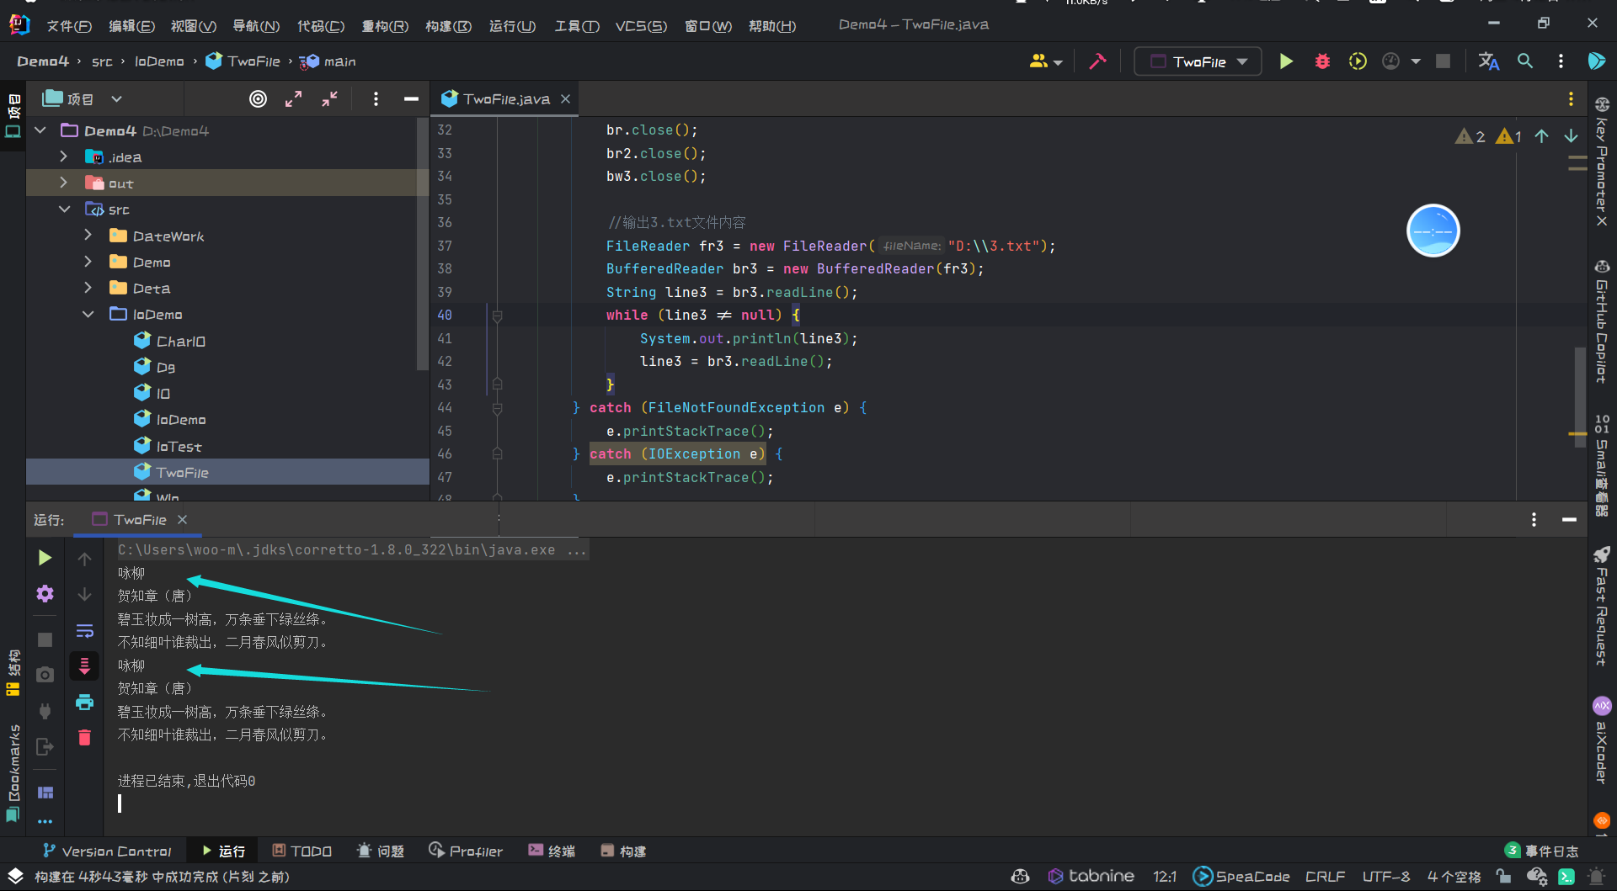Click UTF-8 encoding in status bar
Screen dimensions: 1617x891
pyautogui.click(x=1385, y=877)
